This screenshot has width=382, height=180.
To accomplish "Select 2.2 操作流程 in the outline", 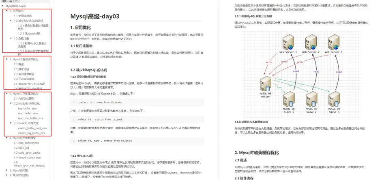I will pos(21,69).
